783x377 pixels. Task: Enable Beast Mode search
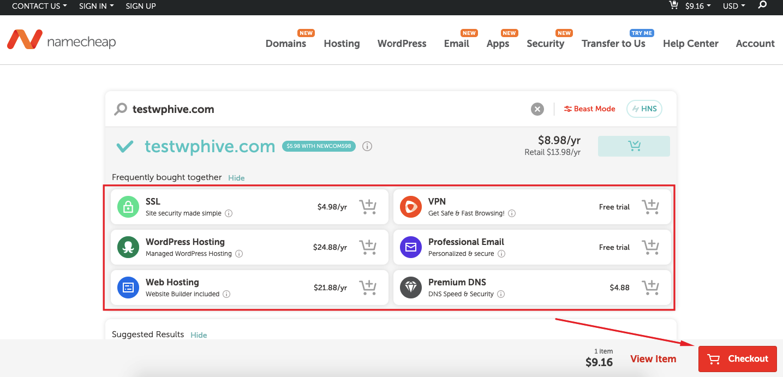coord(589,109)
